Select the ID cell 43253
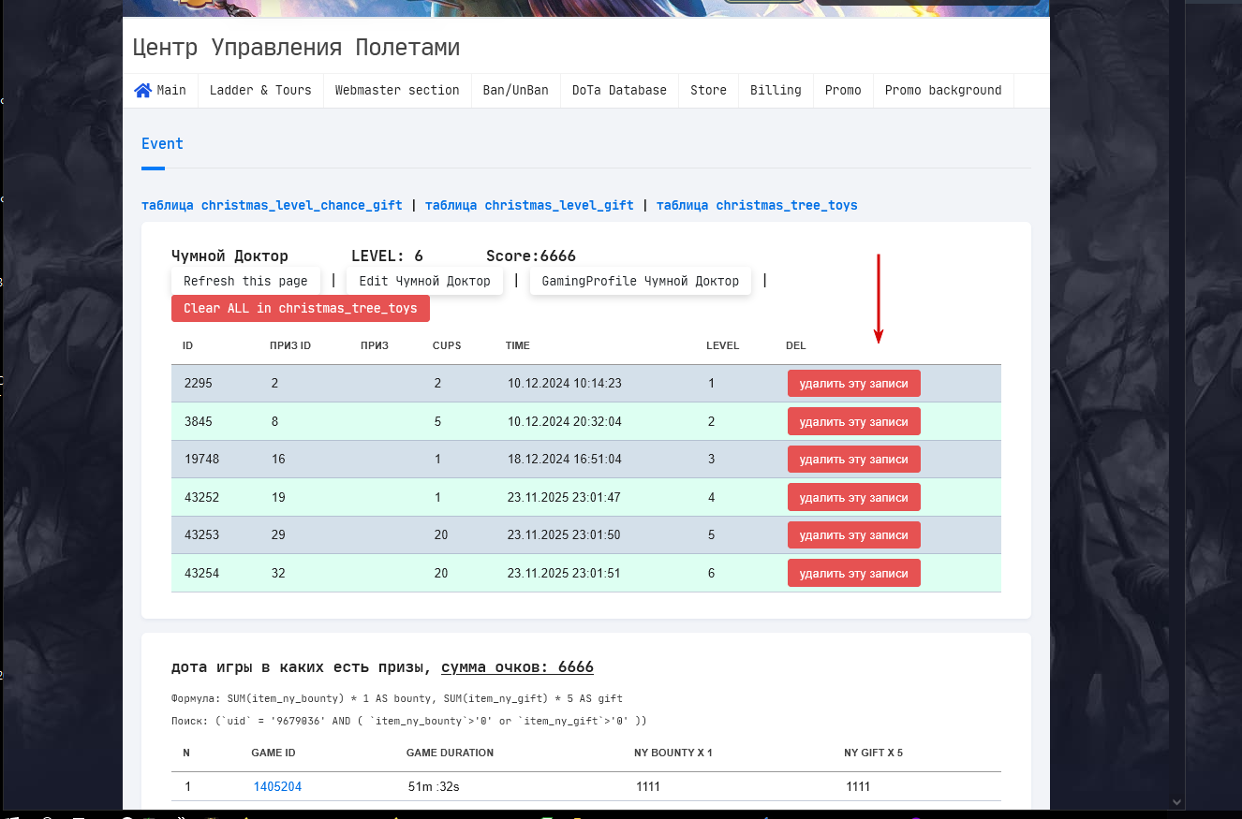Viewport: 1242px width, 819px height. 202,535
